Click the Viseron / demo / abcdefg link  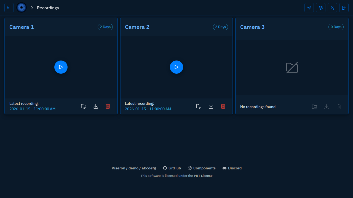(x=134, y=168)
